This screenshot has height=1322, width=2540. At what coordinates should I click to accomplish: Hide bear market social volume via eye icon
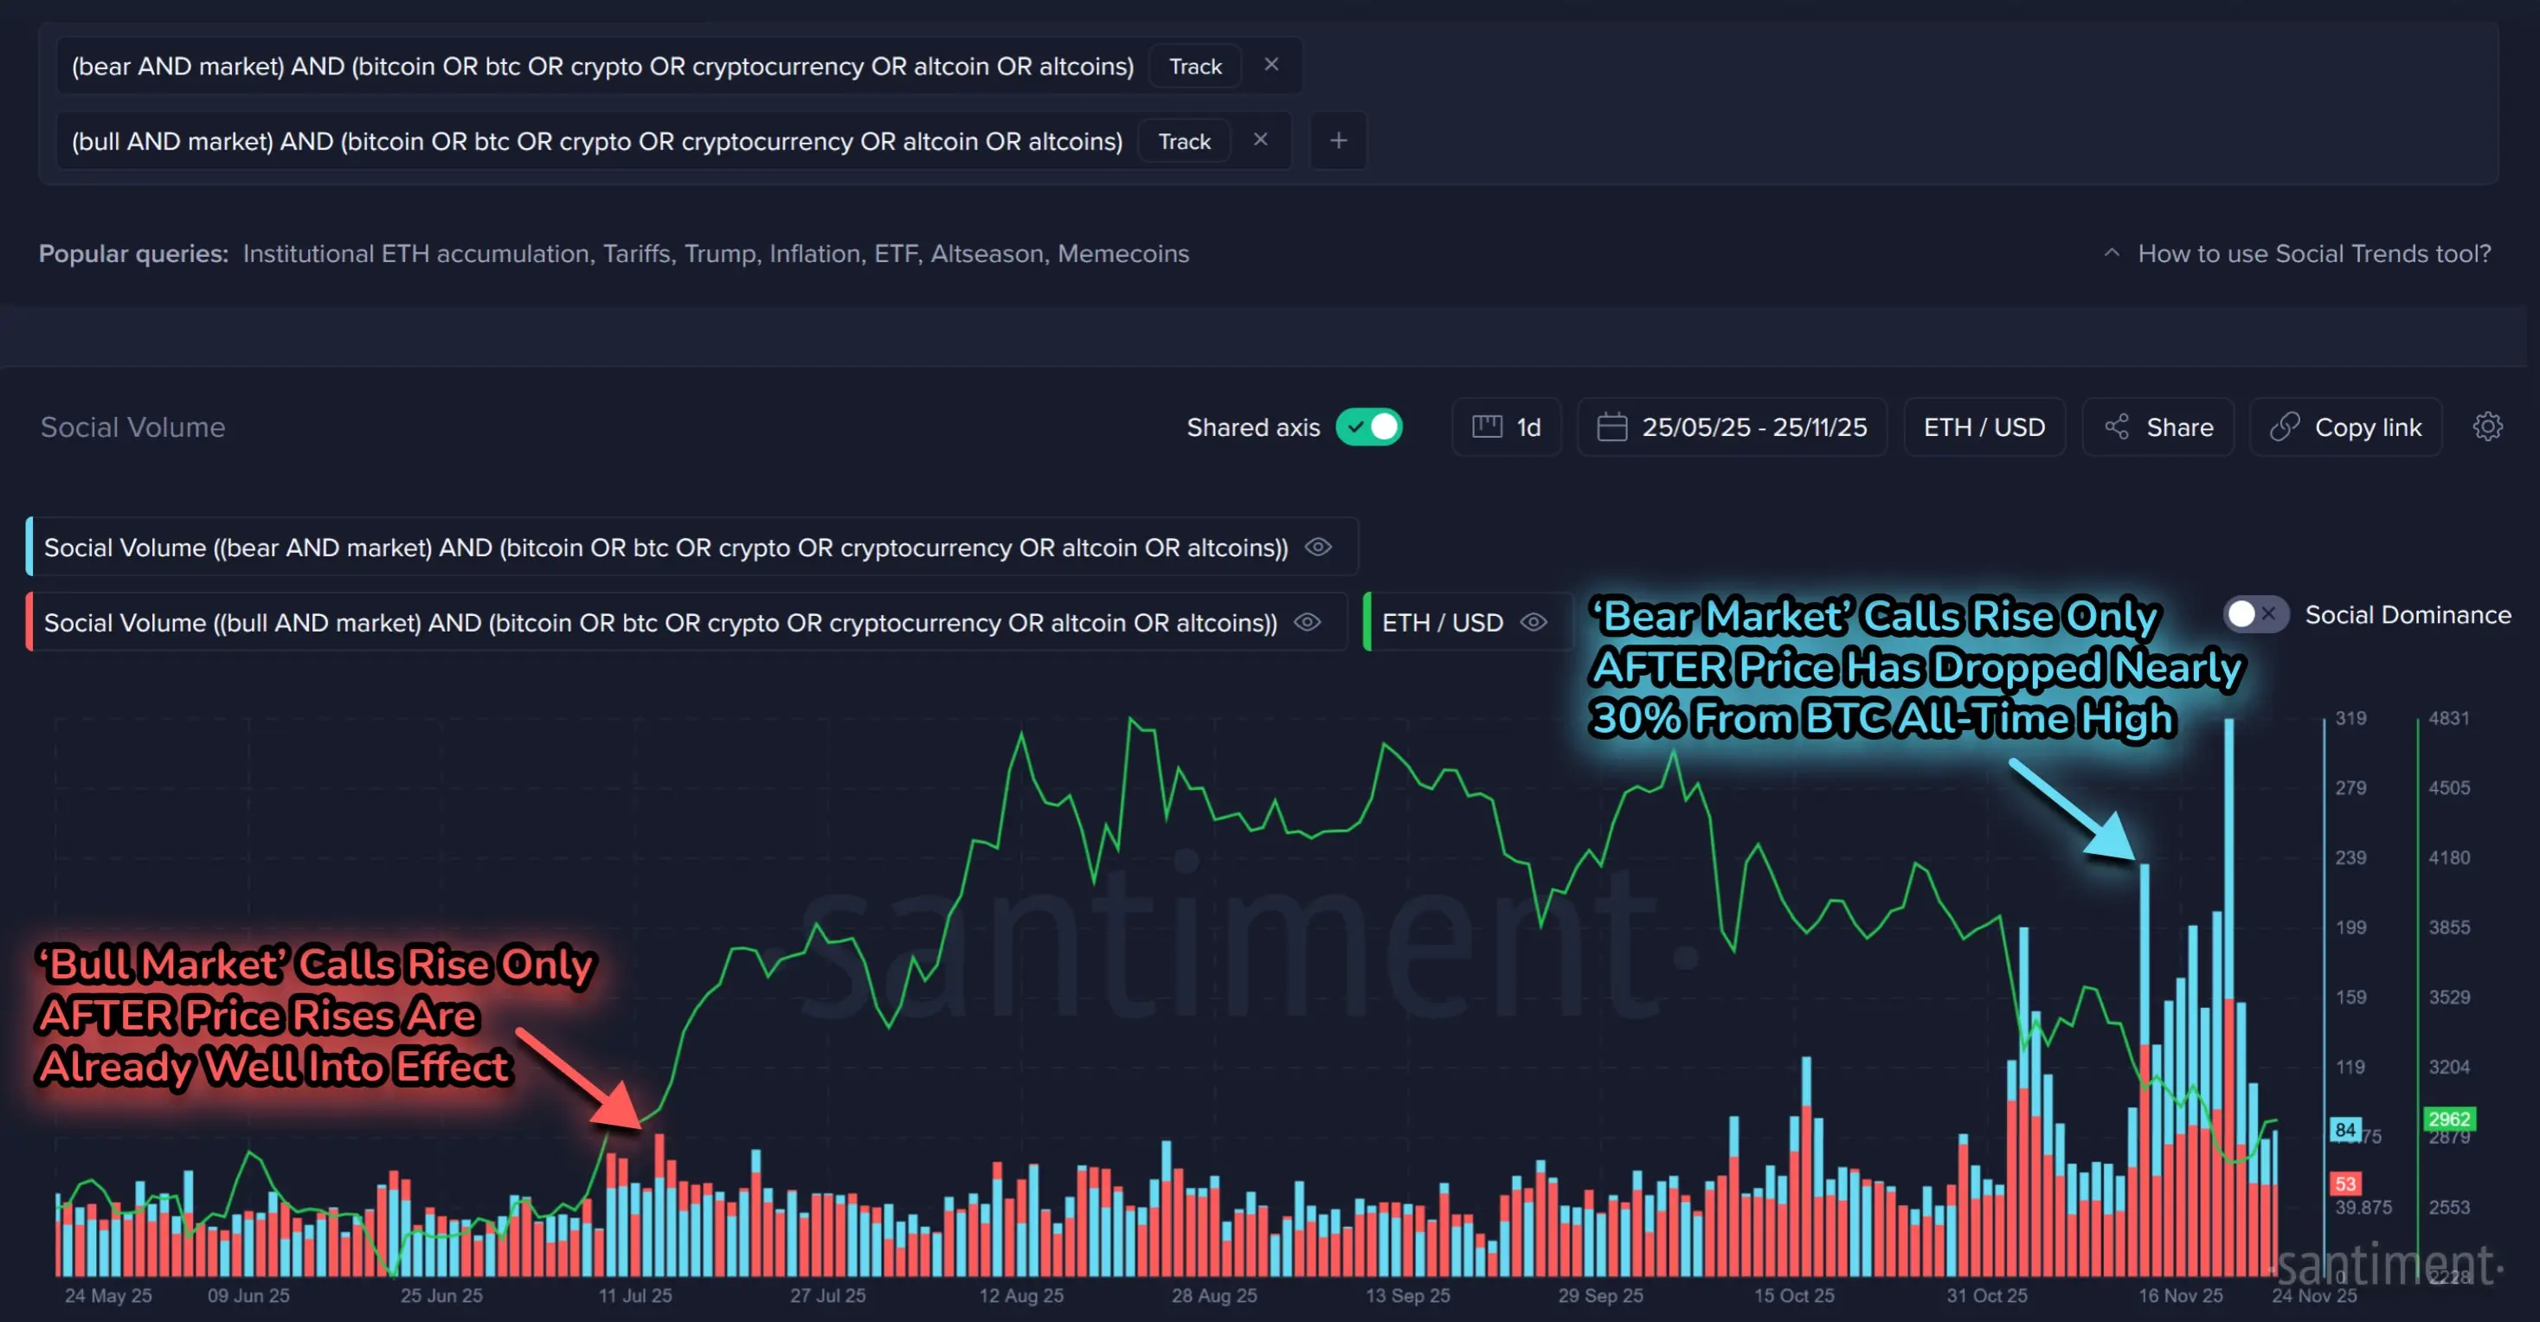tap(1318, 547)
